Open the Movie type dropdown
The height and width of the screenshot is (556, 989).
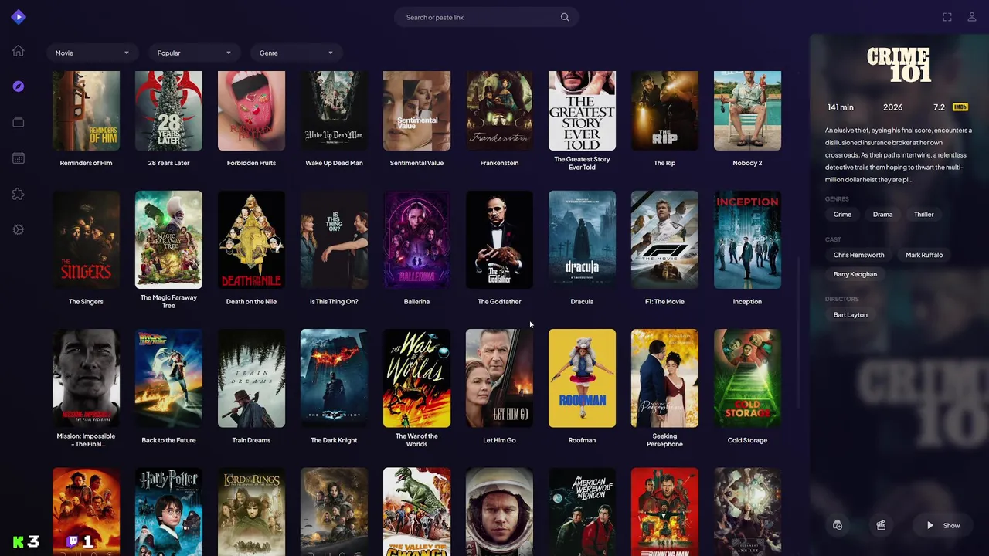92,53
